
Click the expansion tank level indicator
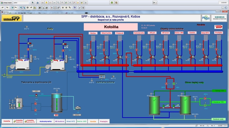[57, 104]
